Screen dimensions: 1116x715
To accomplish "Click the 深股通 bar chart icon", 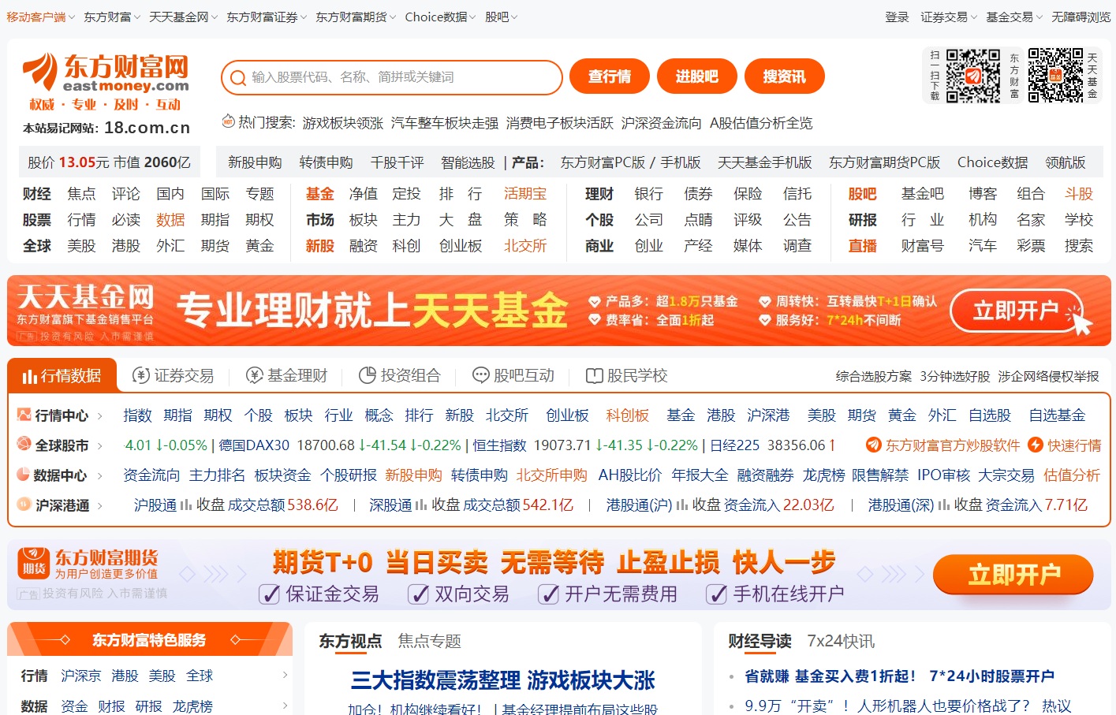I will pyautogui.click(x=421, y=505).
